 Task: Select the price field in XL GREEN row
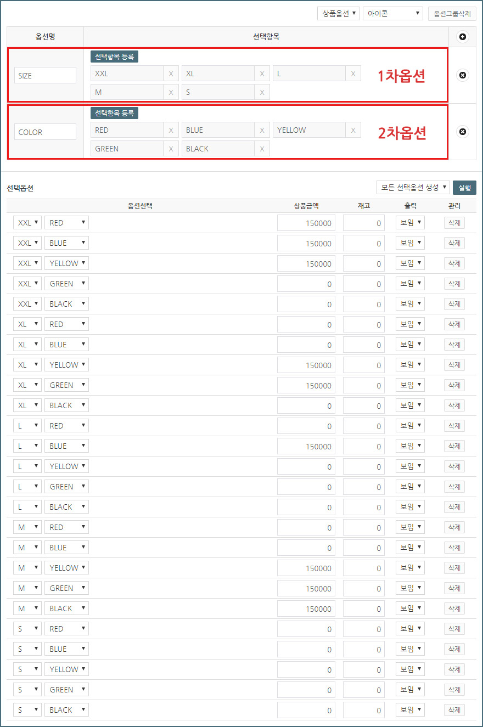[x=306, y=385]
